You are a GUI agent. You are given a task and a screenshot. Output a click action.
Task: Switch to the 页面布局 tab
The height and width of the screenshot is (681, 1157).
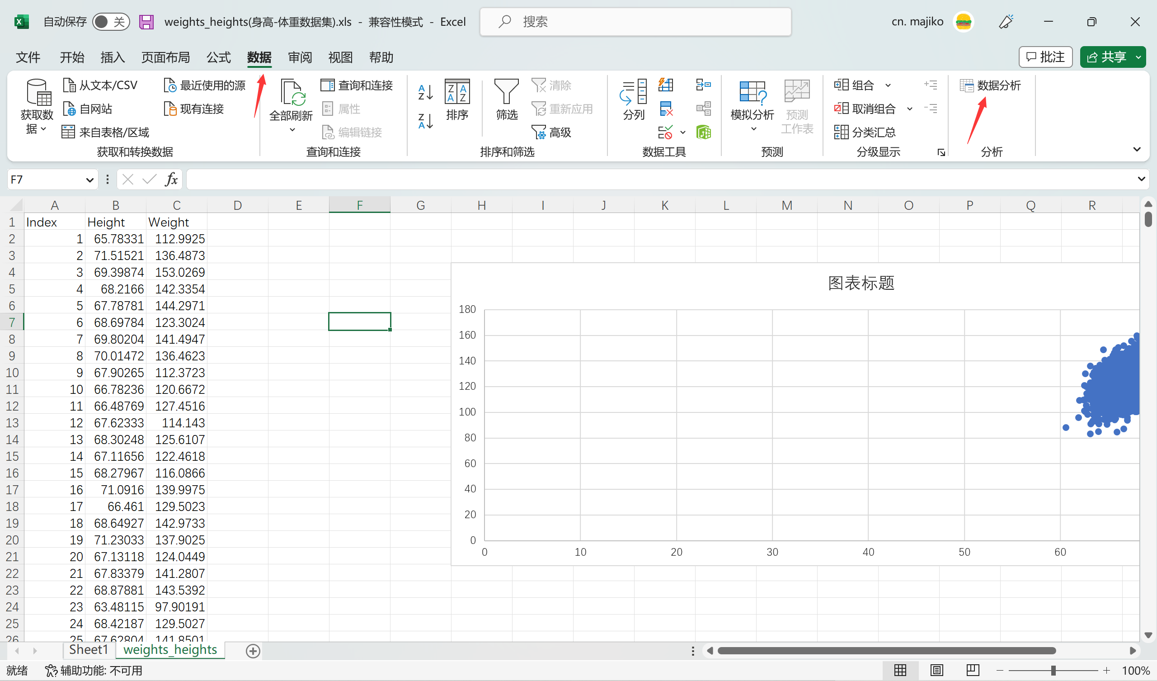click(x=166, y=57)
